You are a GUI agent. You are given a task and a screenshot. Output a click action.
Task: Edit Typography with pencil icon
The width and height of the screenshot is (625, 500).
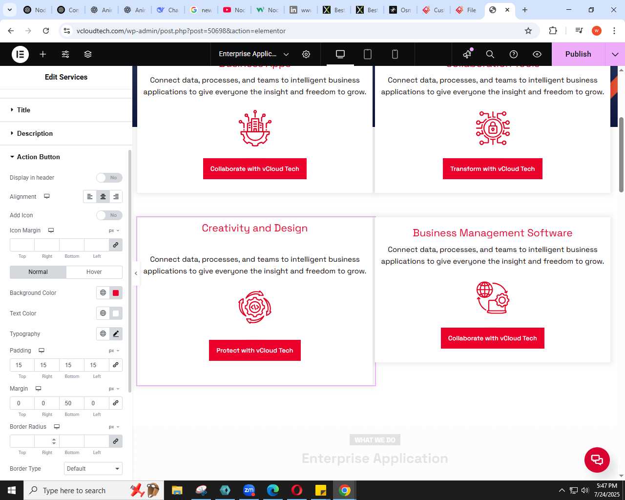[116, 334]
